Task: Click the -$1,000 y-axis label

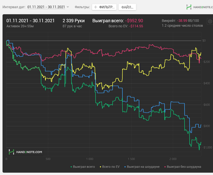Action: [x=207, y=147]
